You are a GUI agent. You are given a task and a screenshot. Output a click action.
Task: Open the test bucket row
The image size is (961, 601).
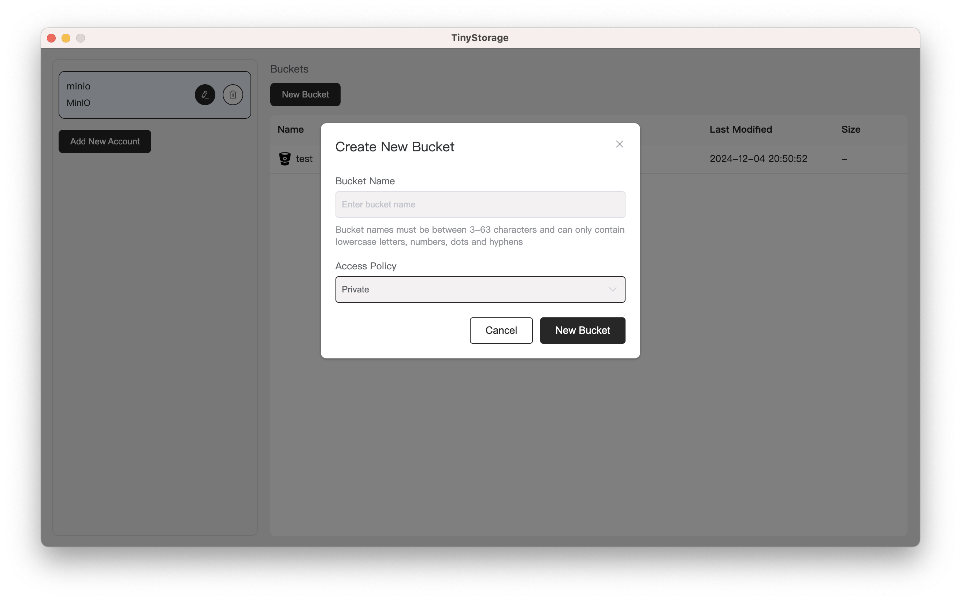(304, 159)
